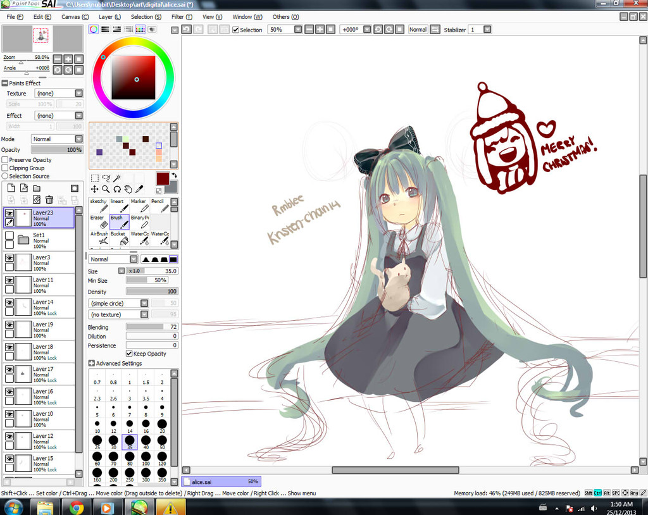
Task: Hide Layer23 with its eye icon
Action: [x=9, y=213]
